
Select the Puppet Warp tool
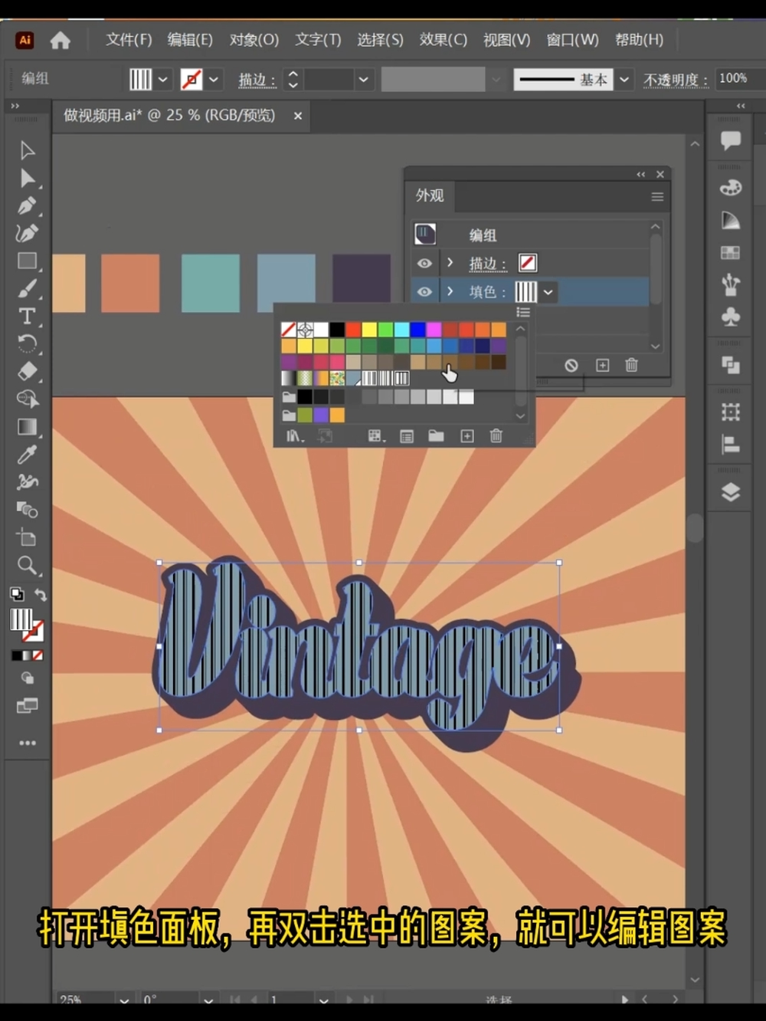[x=27, y=482]
